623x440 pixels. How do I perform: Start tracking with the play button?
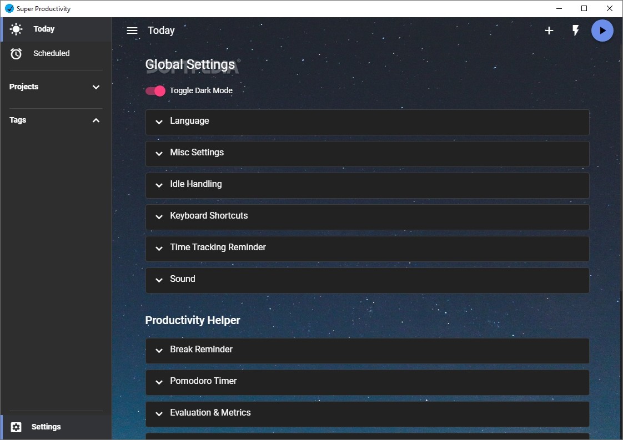pyautogui.click(x=602, y=31)
